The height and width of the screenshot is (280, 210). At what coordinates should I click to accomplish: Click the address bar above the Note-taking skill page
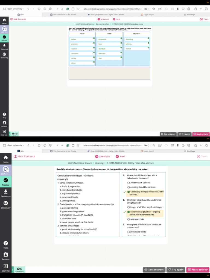click(x=113, y=145)
